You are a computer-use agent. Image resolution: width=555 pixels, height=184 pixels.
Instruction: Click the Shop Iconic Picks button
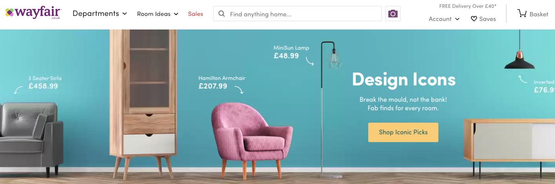tap(403, 132)
